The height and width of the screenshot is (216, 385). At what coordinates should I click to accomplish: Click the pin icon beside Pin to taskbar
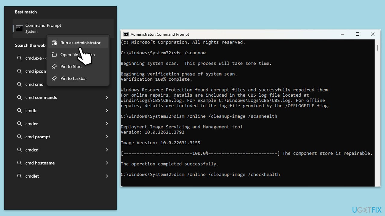[x=54, y=78]
